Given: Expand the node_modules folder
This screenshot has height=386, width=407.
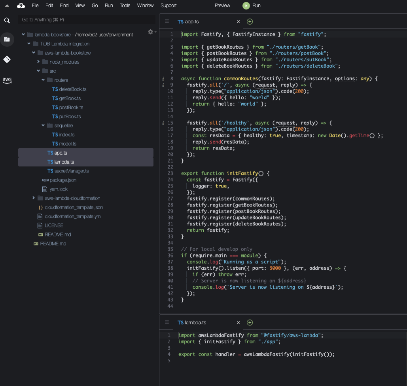Looking at the screenshot, I should click(x=38, y=62).
